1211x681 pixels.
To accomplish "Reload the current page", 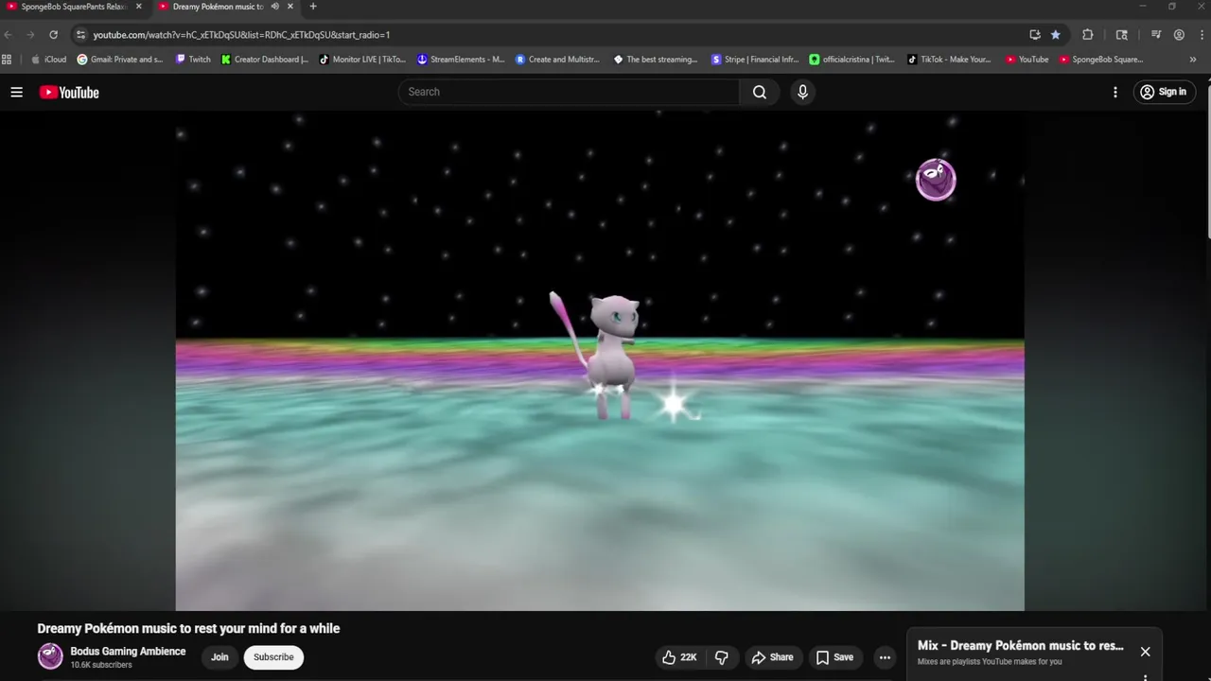I will 53,35.
